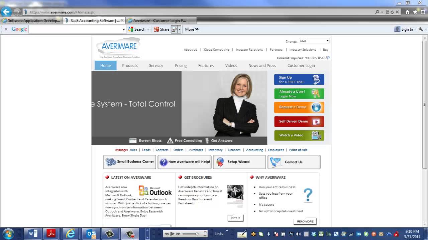This screenshot has height=240, width=428.
Task: Click How Averiware will Help button
Action: (x=185, y=162)
